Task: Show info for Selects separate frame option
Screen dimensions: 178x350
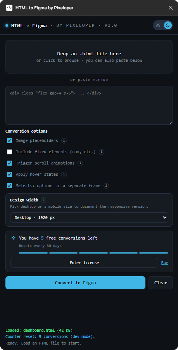Action: click(x=106, y=186)
